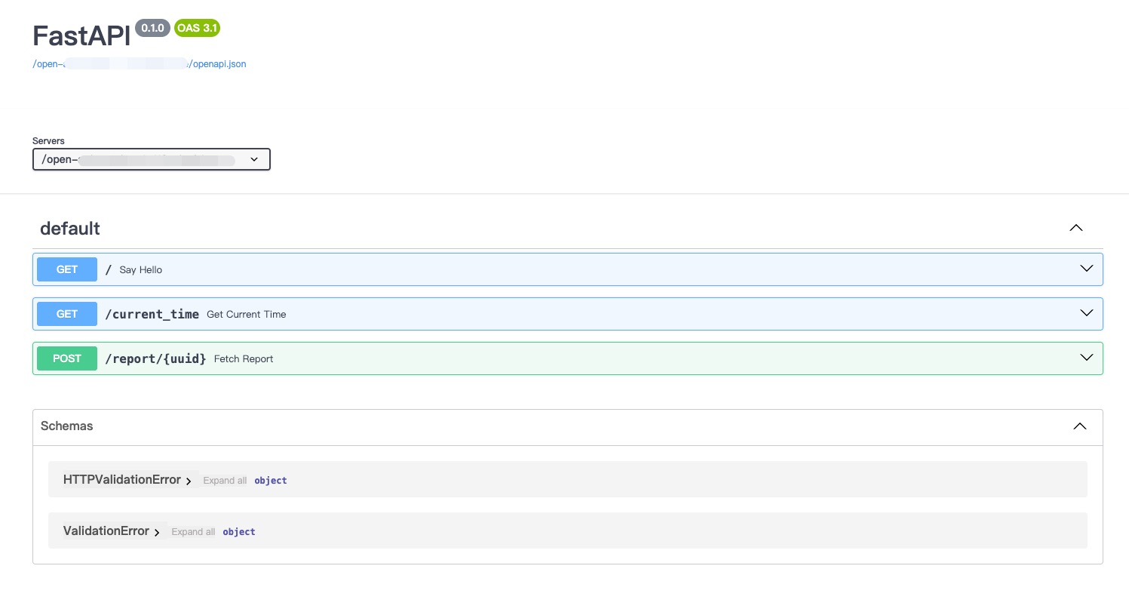The height and width of the screenshot is (612, 1129).
Task: Open the openapi.json link
Action: coord(140,64)
